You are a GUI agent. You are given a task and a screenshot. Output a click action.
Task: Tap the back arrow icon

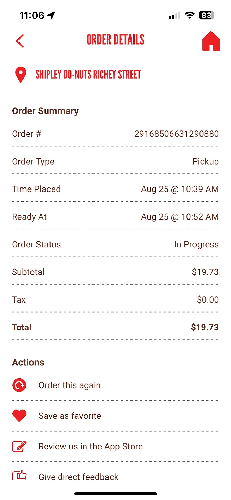click(x=20, y=41)
